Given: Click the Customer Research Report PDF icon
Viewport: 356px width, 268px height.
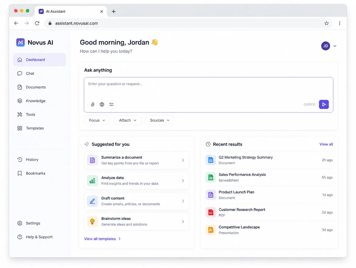Looking at the screenshot, I should 211,212.
